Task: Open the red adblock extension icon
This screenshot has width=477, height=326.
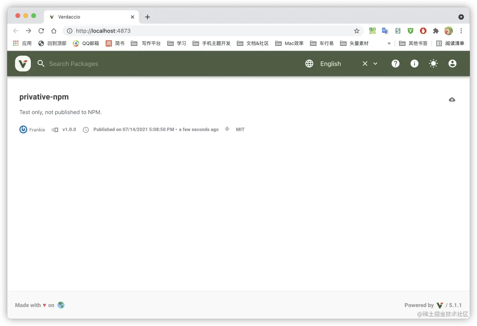Action: 423,31
